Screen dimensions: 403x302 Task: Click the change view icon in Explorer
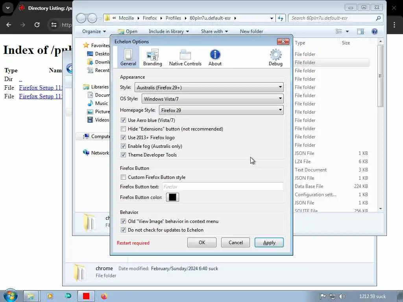point(339,31)
